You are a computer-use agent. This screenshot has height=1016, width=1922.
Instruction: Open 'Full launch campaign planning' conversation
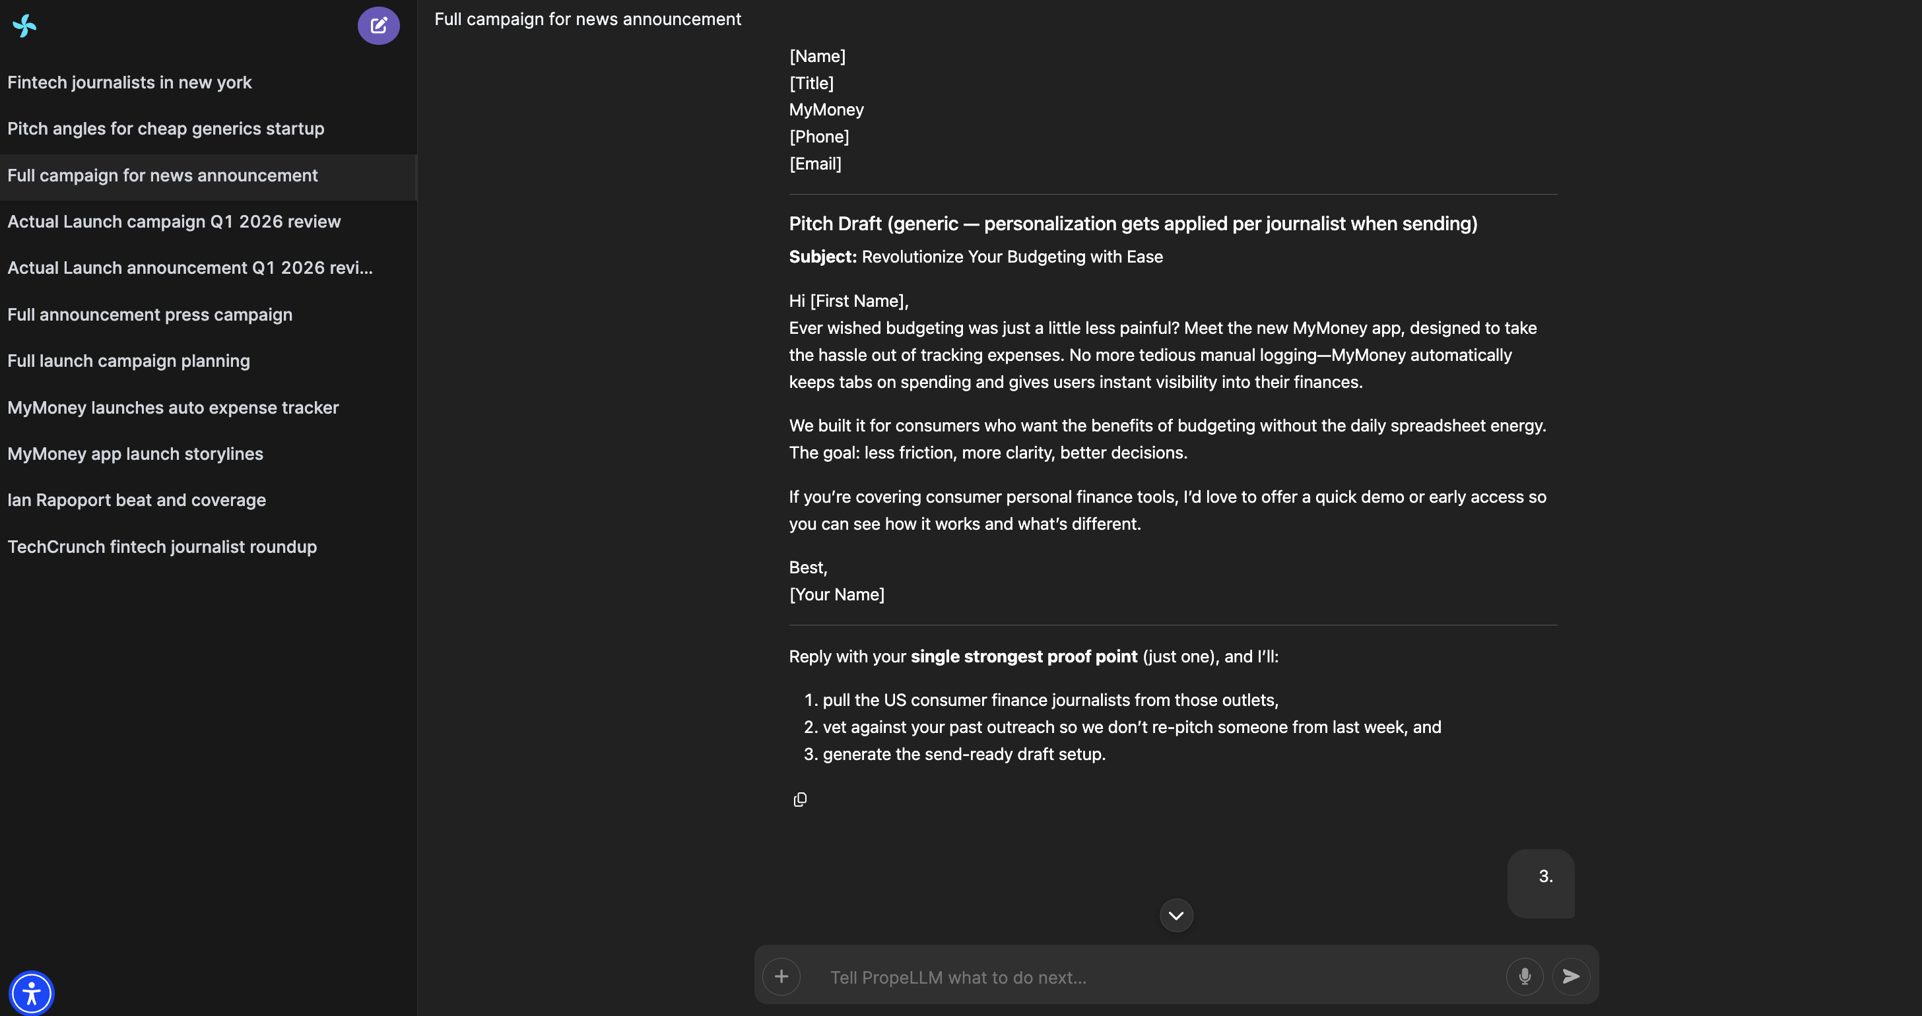point(128,361)
